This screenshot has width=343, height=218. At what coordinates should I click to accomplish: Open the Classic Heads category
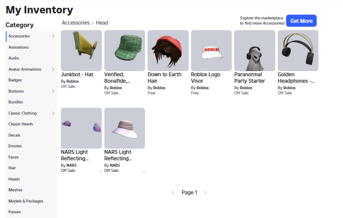(x=31, y=124)
